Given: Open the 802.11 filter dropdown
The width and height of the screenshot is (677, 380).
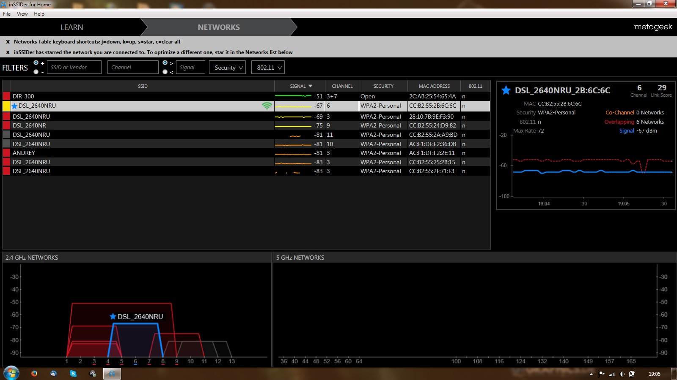Looking at the screenshot, I should click(268, 68).
